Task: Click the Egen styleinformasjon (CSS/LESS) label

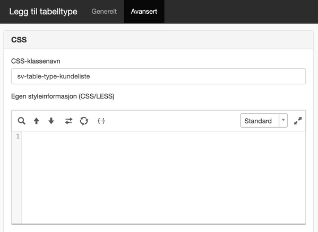Action: tap(63, 96)
